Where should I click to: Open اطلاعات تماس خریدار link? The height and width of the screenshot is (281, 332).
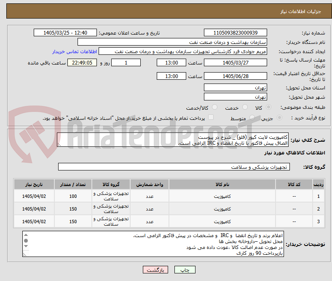pos(75,51)
